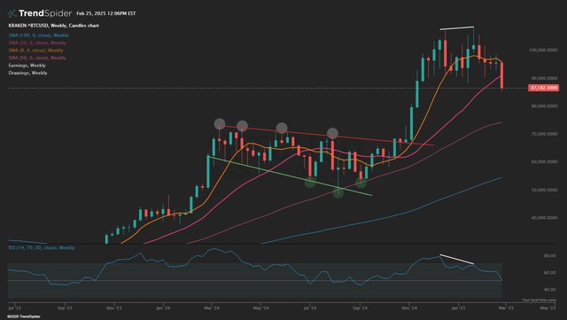The height and width of the screenshot is (320, 567).
Task: Click the Sep '24 time axis label
Action: point(360,308)
